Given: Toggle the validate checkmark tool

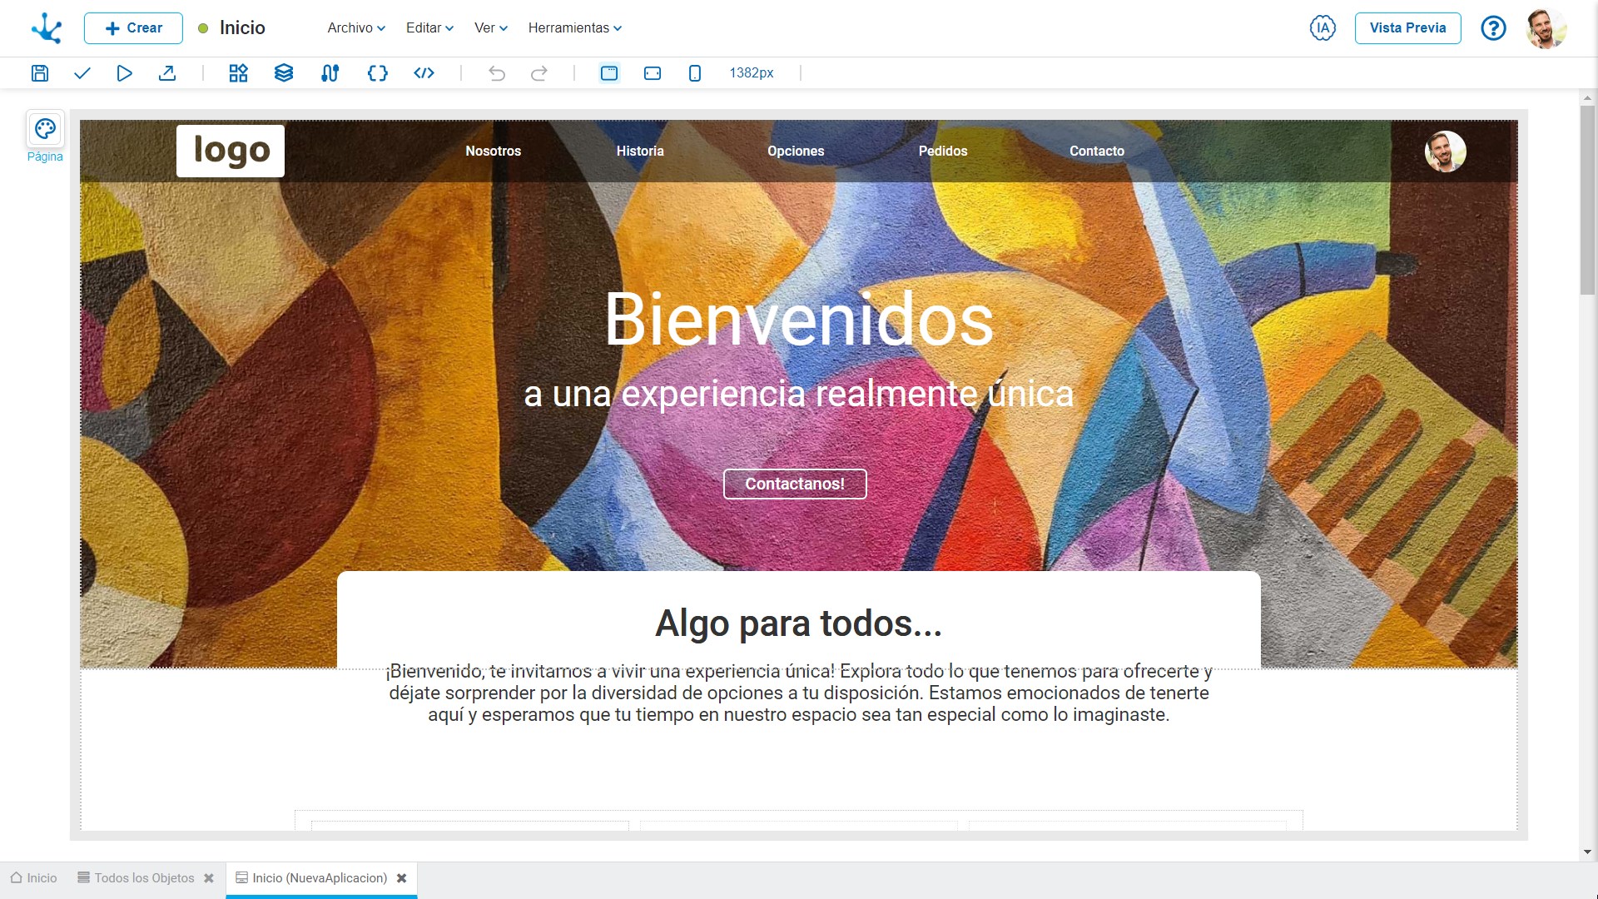Looking at the screenshot, I should pos(82,73).
